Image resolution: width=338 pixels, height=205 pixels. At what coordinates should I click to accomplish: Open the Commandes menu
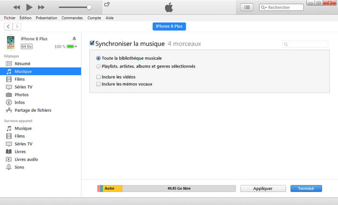(72, 18)
